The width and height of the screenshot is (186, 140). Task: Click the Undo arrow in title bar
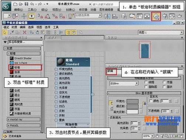[32, 4]
